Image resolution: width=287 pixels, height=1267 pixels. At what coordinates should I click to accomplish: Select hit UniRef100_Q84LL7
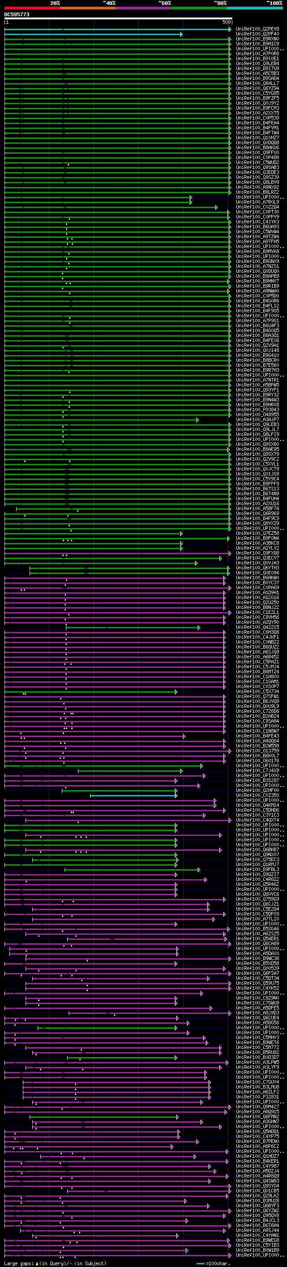[257, 83]
